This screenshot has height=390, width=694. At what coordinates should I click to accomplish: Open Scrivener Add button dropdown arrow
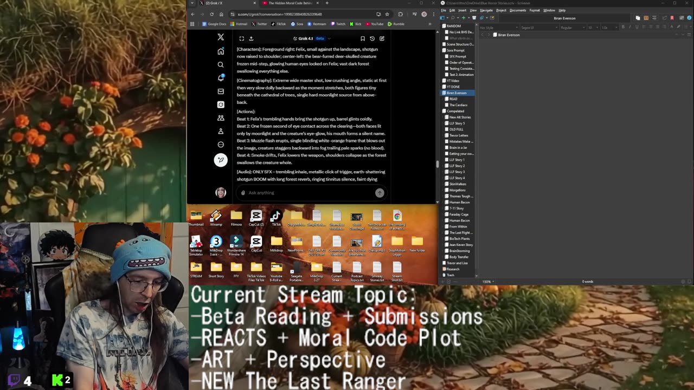pos(469,18)
